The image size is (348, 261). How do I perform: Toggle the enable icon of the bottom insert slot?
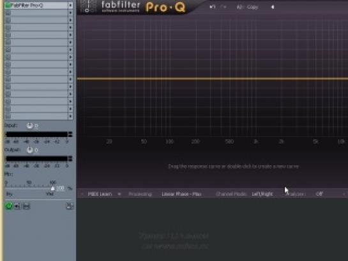coord(8,116)
